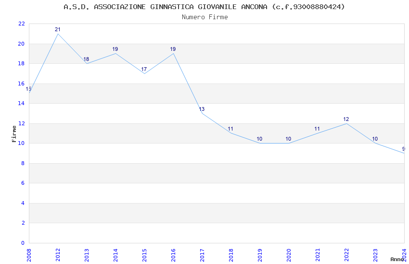This screenshot has width=409, height=264.
Task: Click the 2013 x-axis year label
Action: click(87, 255)
